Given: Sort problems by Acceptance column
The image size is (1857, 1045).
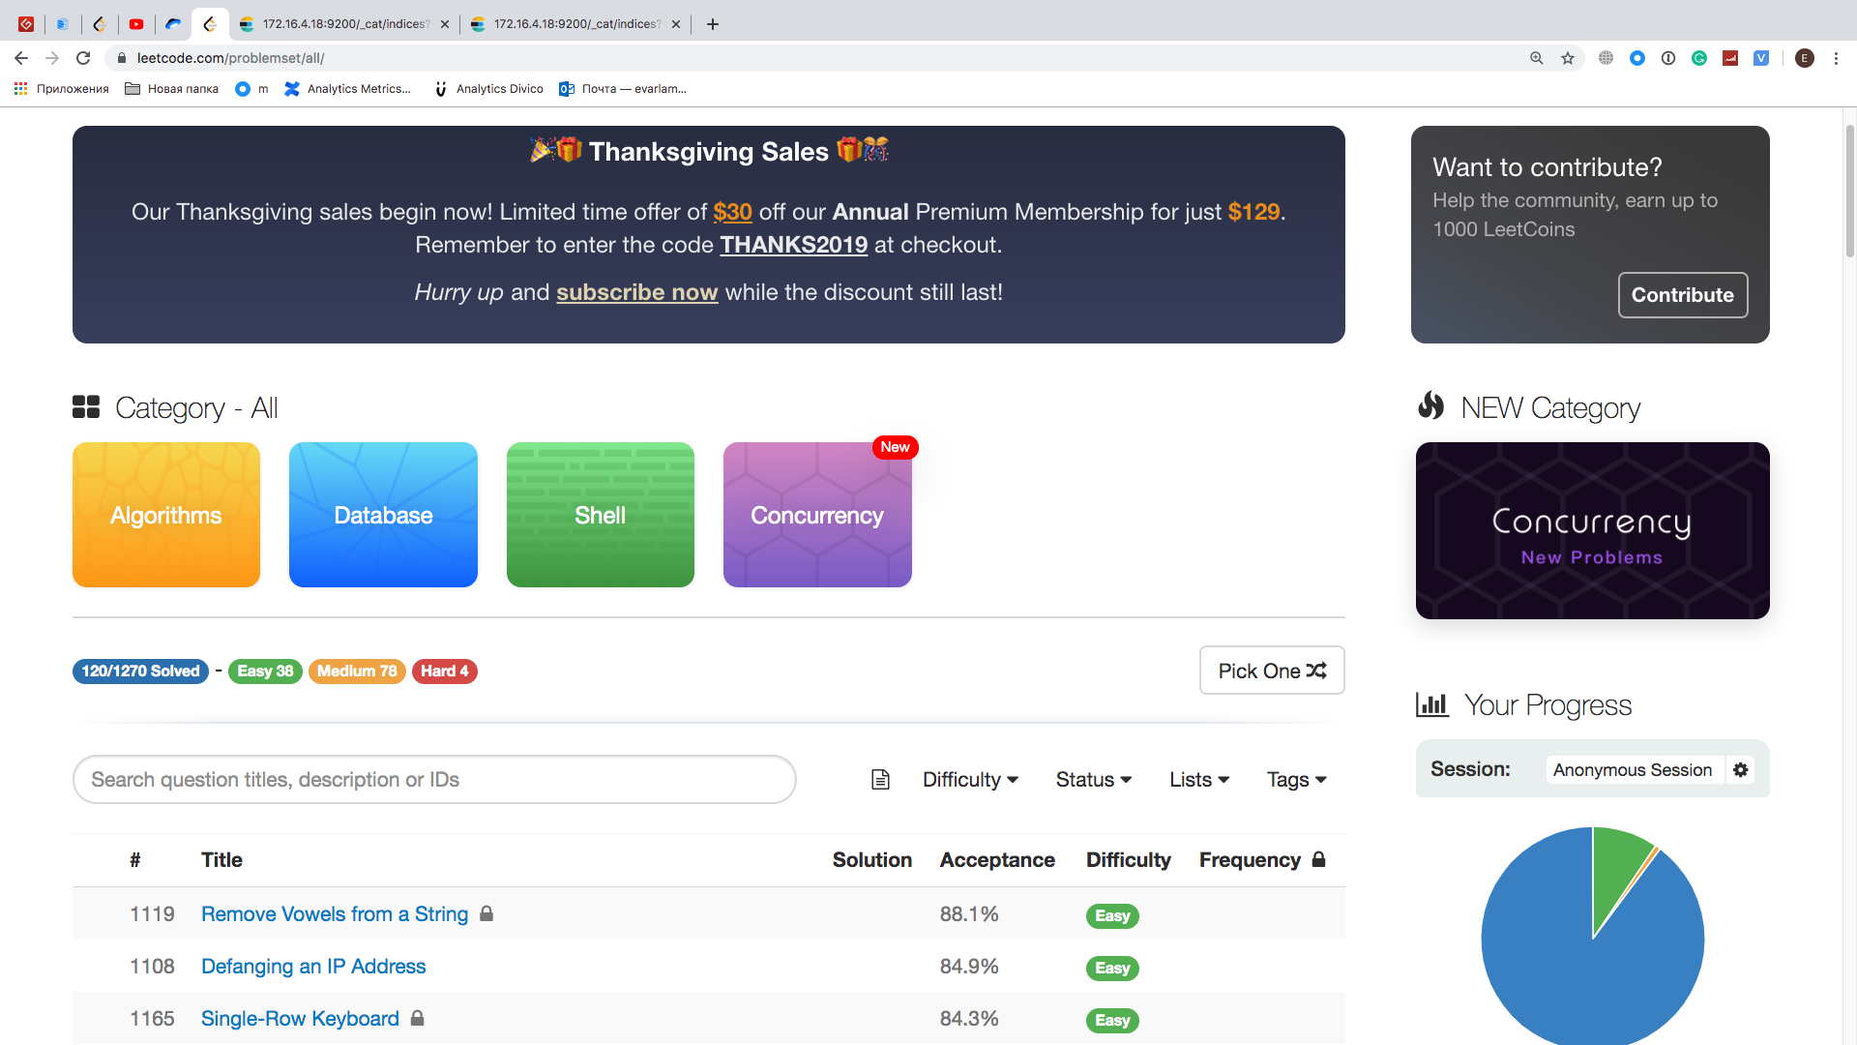Looking at the screenshot, I should pos(997,860).
